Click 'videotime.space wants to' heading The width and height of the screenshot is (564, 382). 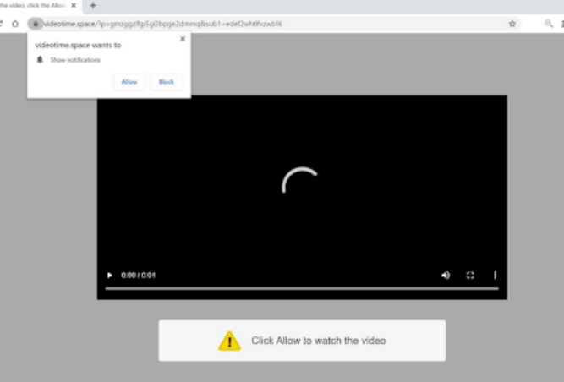(x=78, y=46)
